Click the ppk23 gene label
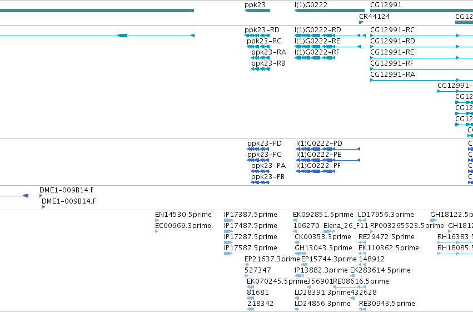Screen dimensions: 473x312 (x=255, y=5)
